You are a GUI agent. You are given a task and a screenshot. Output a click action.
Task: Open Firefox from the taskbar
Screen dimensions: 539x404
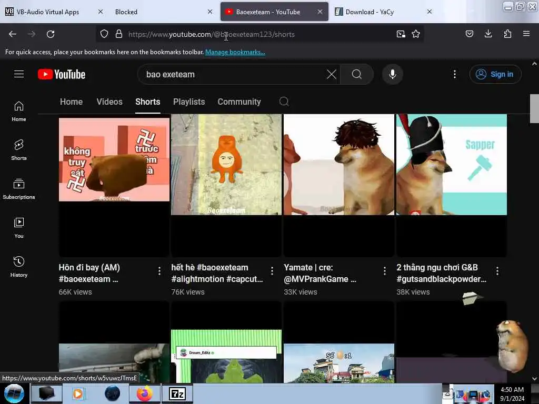(145, 393)
